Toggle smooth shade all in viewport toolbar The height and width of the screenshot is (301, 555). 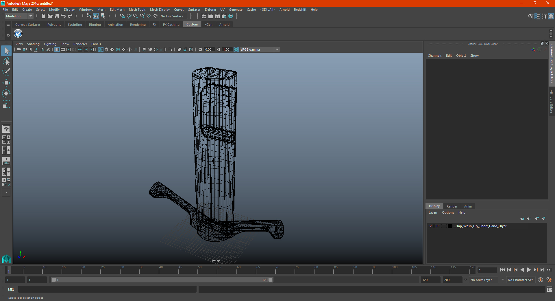106,49
